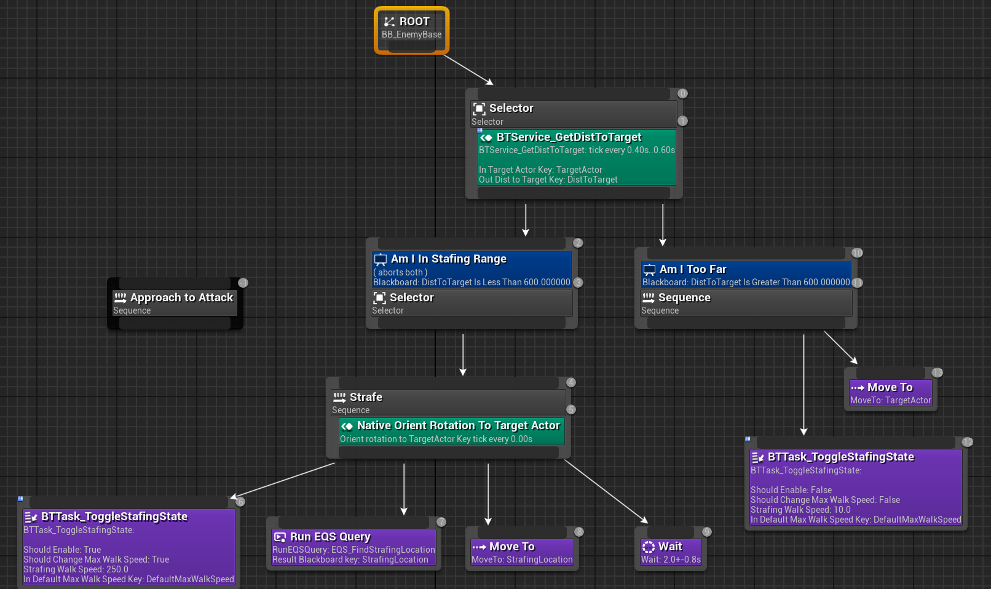The image size is (991, 589).
Task: Click the ROOT node icon
Action: tap(389, 22)
